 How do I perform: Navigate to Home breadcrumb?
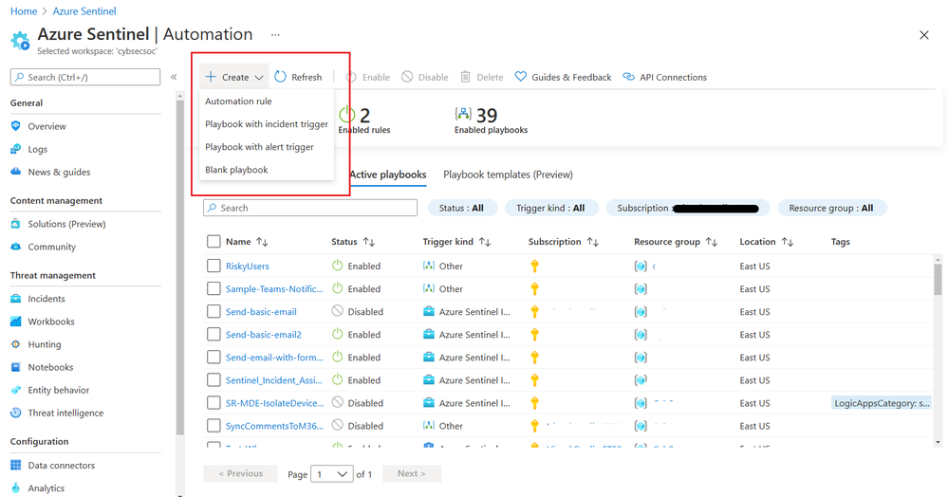[x=24, y=10]
